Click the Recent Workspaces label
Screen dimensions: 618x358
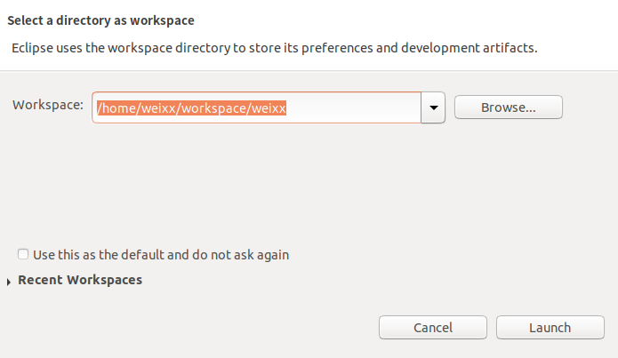click(80, 280)
